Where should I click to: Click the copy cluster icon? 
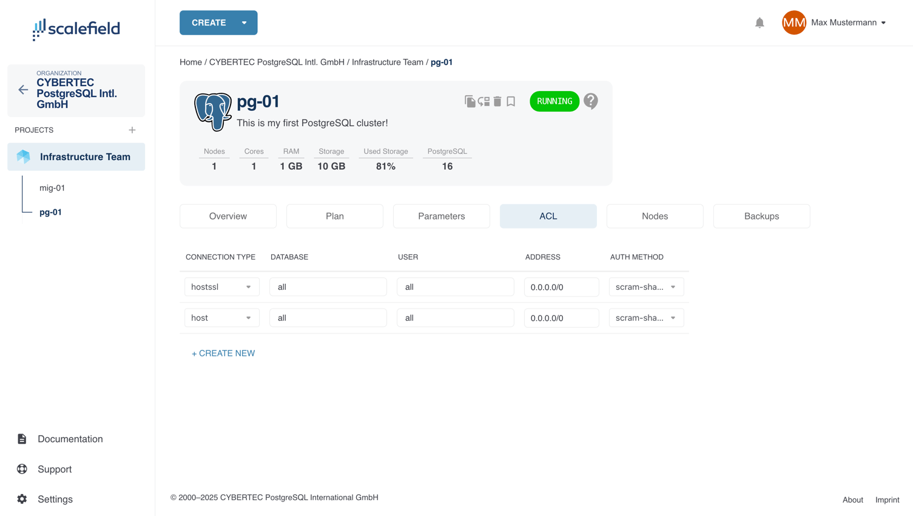(470, 101)
